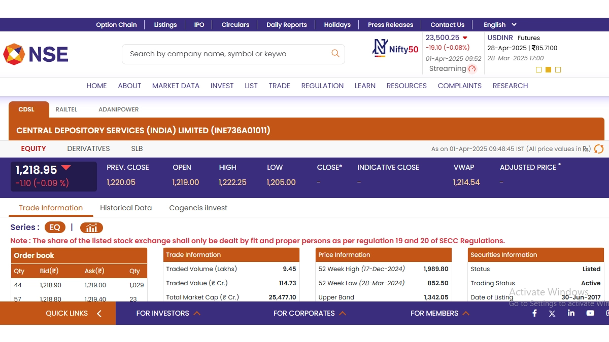Click the orange refresh icon beside timestamp
The image size is (609, 342).
point(599,149)
